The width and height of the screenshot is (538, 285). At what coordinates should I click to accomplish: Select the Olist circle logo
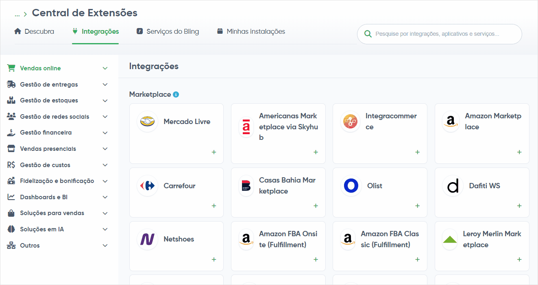click(351, 186)
